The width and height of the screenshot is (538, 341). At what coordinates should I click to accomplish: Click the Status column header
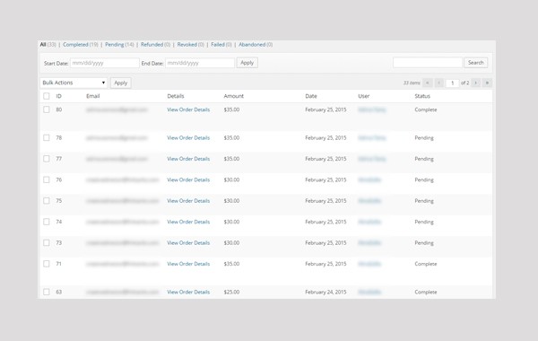(x=422, y=96)
